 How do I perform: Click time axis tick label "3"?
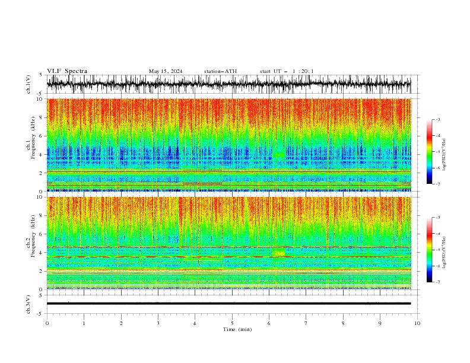coord(158,323)
